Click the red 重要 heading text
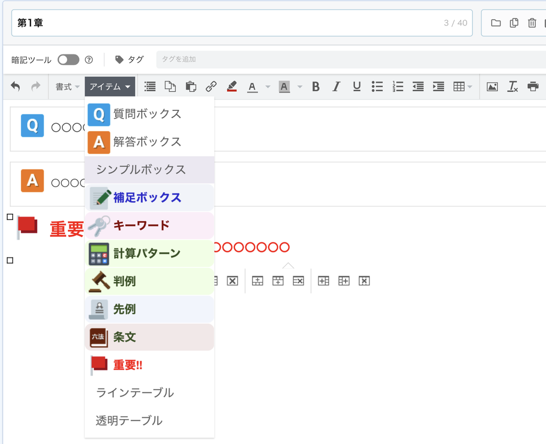 click(67, 229)
